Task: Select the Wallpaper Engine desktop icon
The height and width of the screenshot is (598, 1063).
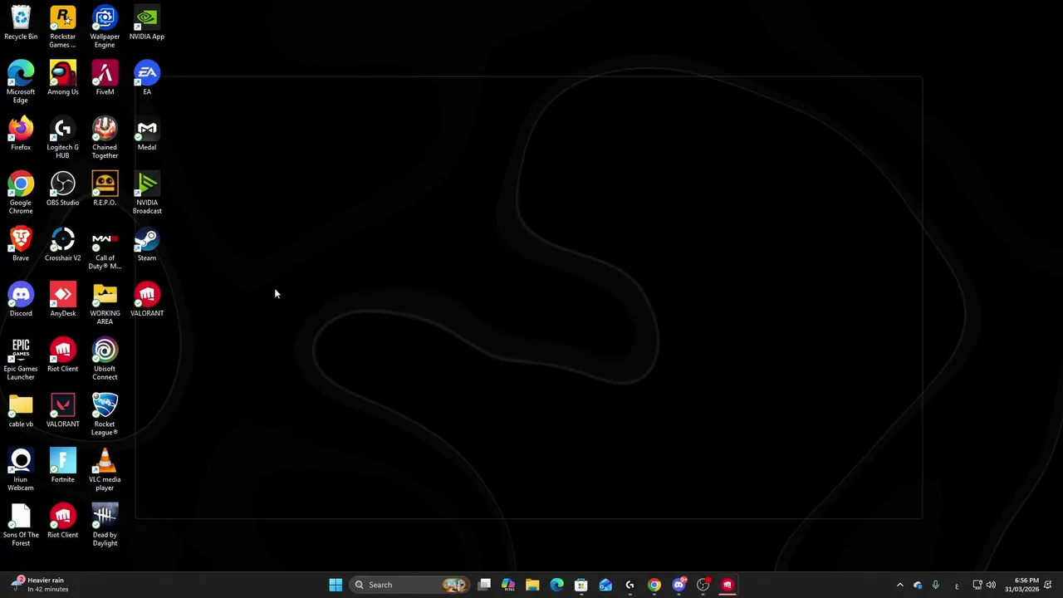Action: (105, 27)
